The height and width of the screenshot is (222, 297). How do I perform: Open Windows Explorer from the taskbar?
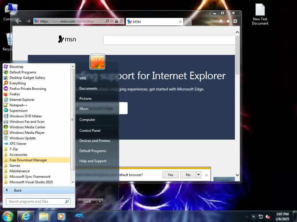[44, 216]
